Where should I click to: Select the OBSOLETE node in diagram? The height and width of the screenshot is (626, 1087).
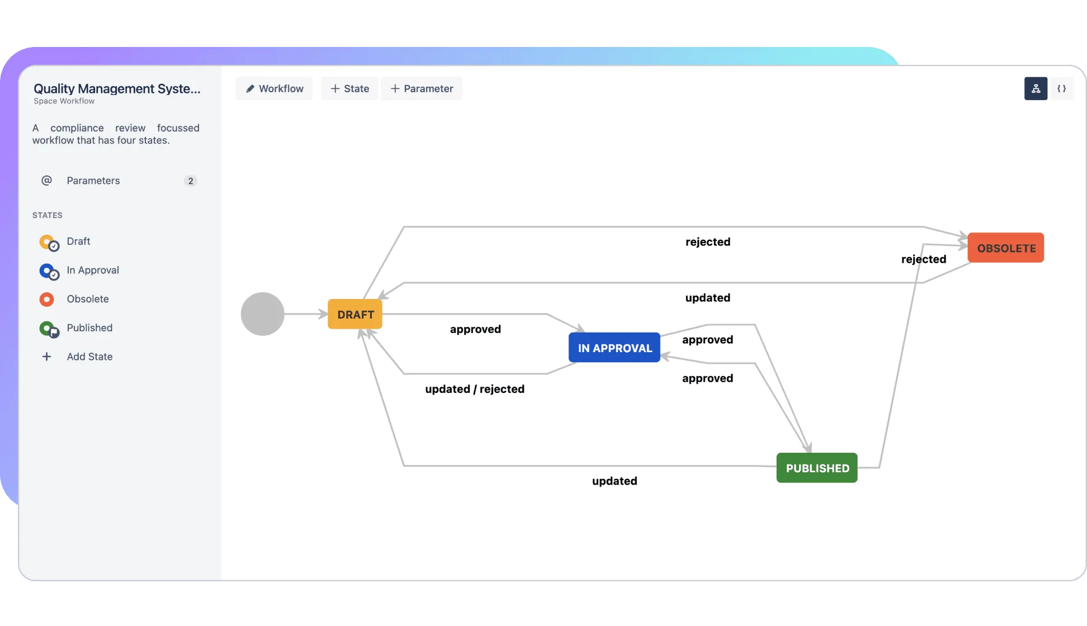point(1005,248)
